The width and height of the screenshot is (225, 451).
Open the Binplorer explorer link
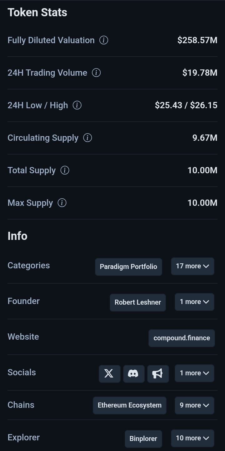tap(143, 439)
